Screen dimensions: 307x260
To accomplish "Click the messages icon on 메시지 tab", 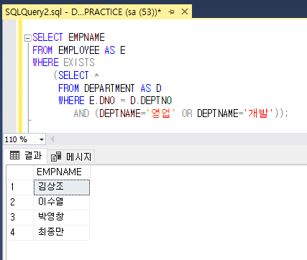I will [x=56, y=157].
